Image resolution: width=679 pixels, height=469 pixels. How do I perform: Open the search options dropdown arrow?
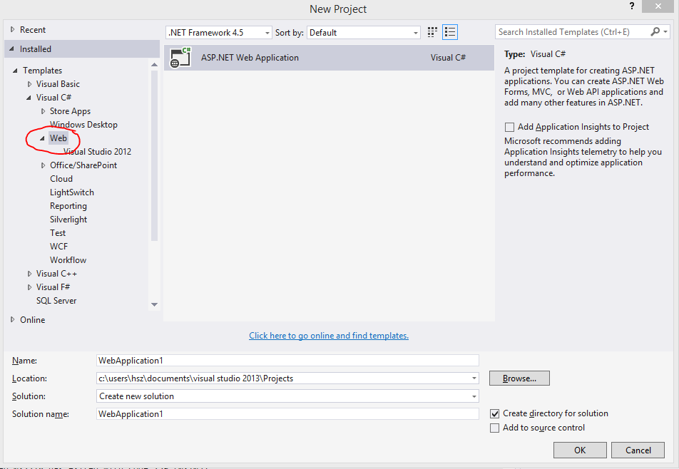coord(665,31)
